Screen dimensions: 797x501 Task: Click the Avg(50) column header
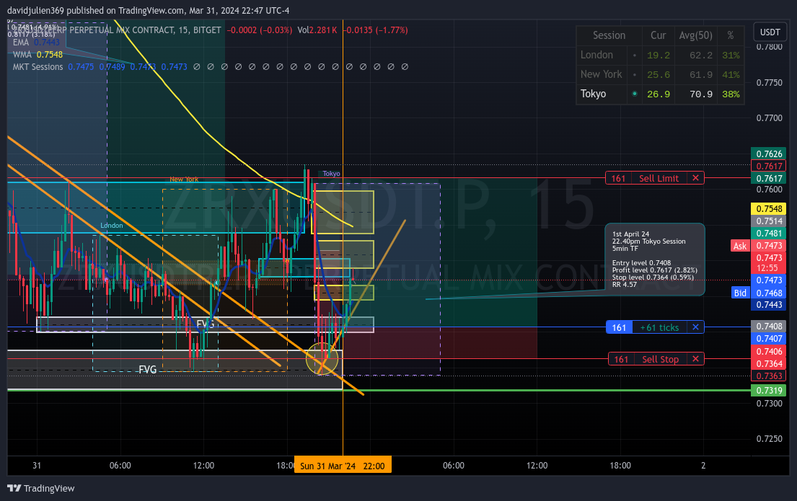(x=696, y=35)
